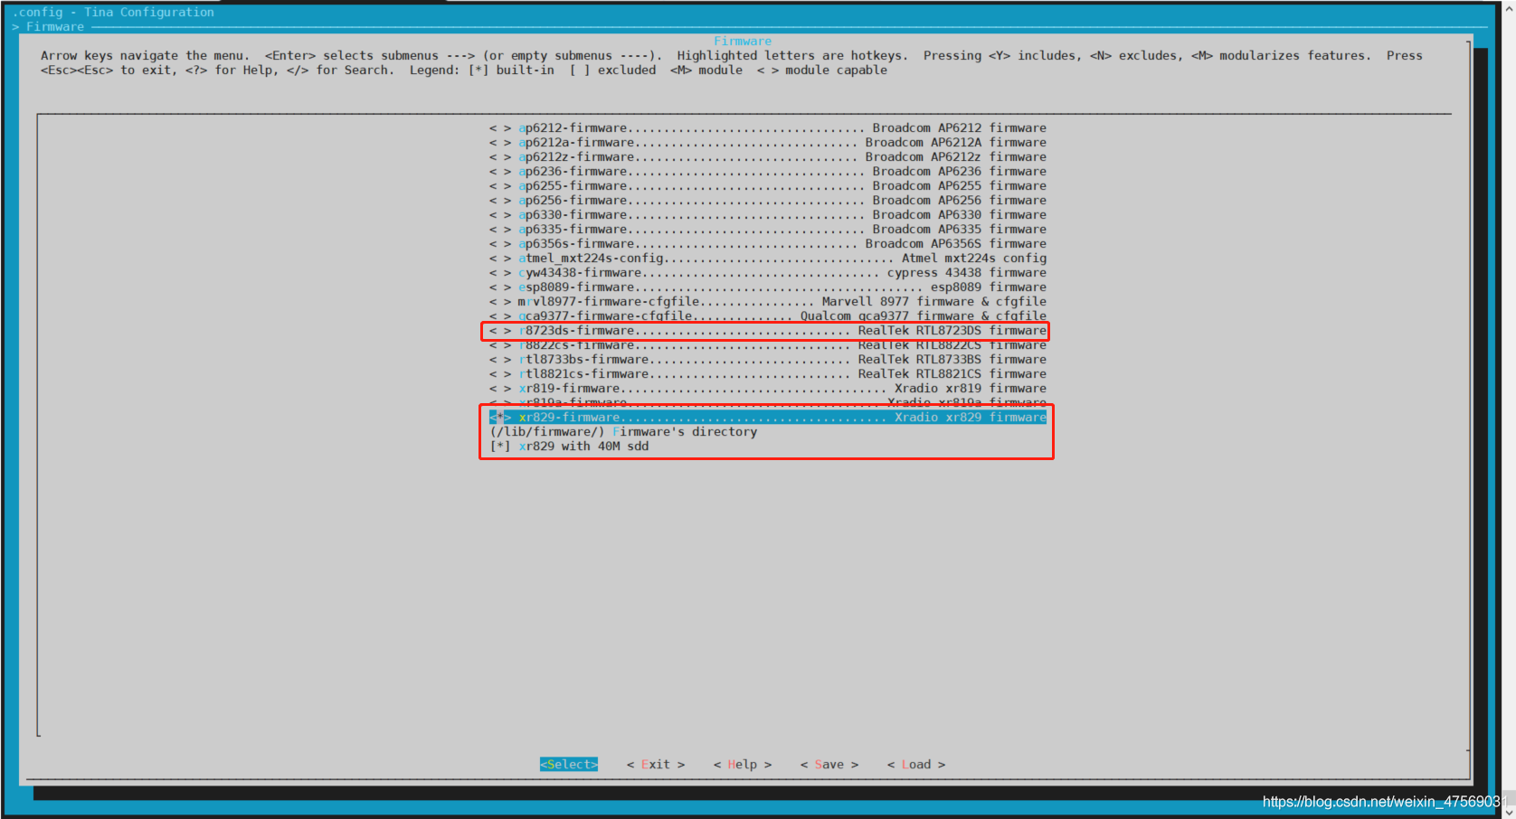Image resolution: width=1516 pixels, height=819 pixels.
Task: Toggle the module selector for ap6212-firmware
Action: (x=500, y=128)
